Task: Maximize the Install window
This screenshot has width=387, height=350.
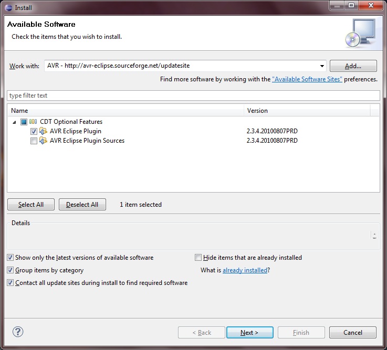Action: [351, 5]
